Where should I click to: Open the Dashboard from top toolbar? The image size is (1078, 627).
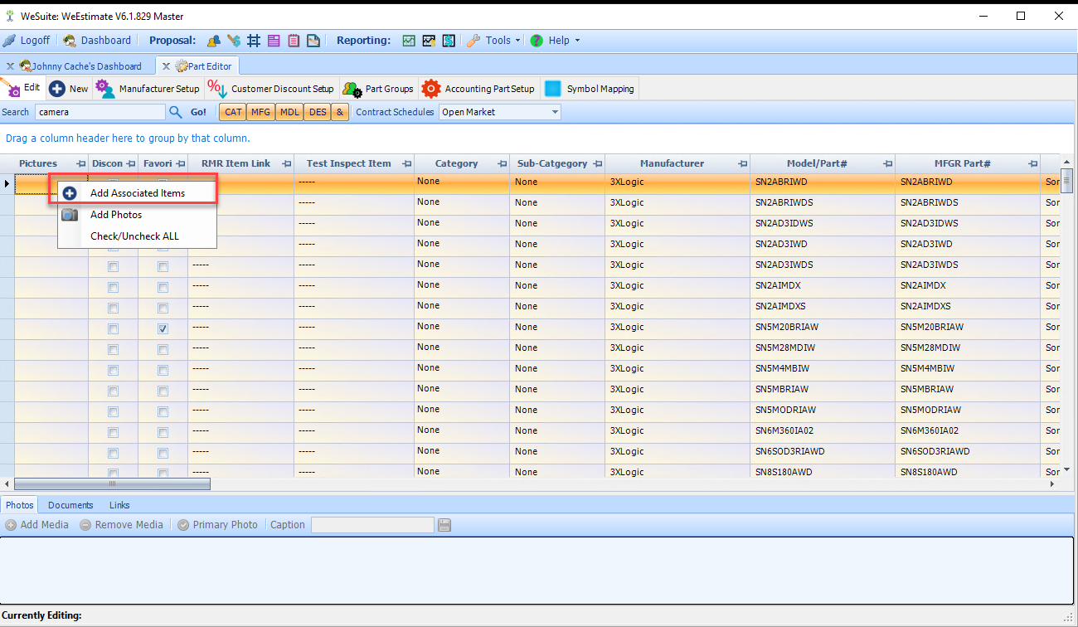[x=97, y=40]
